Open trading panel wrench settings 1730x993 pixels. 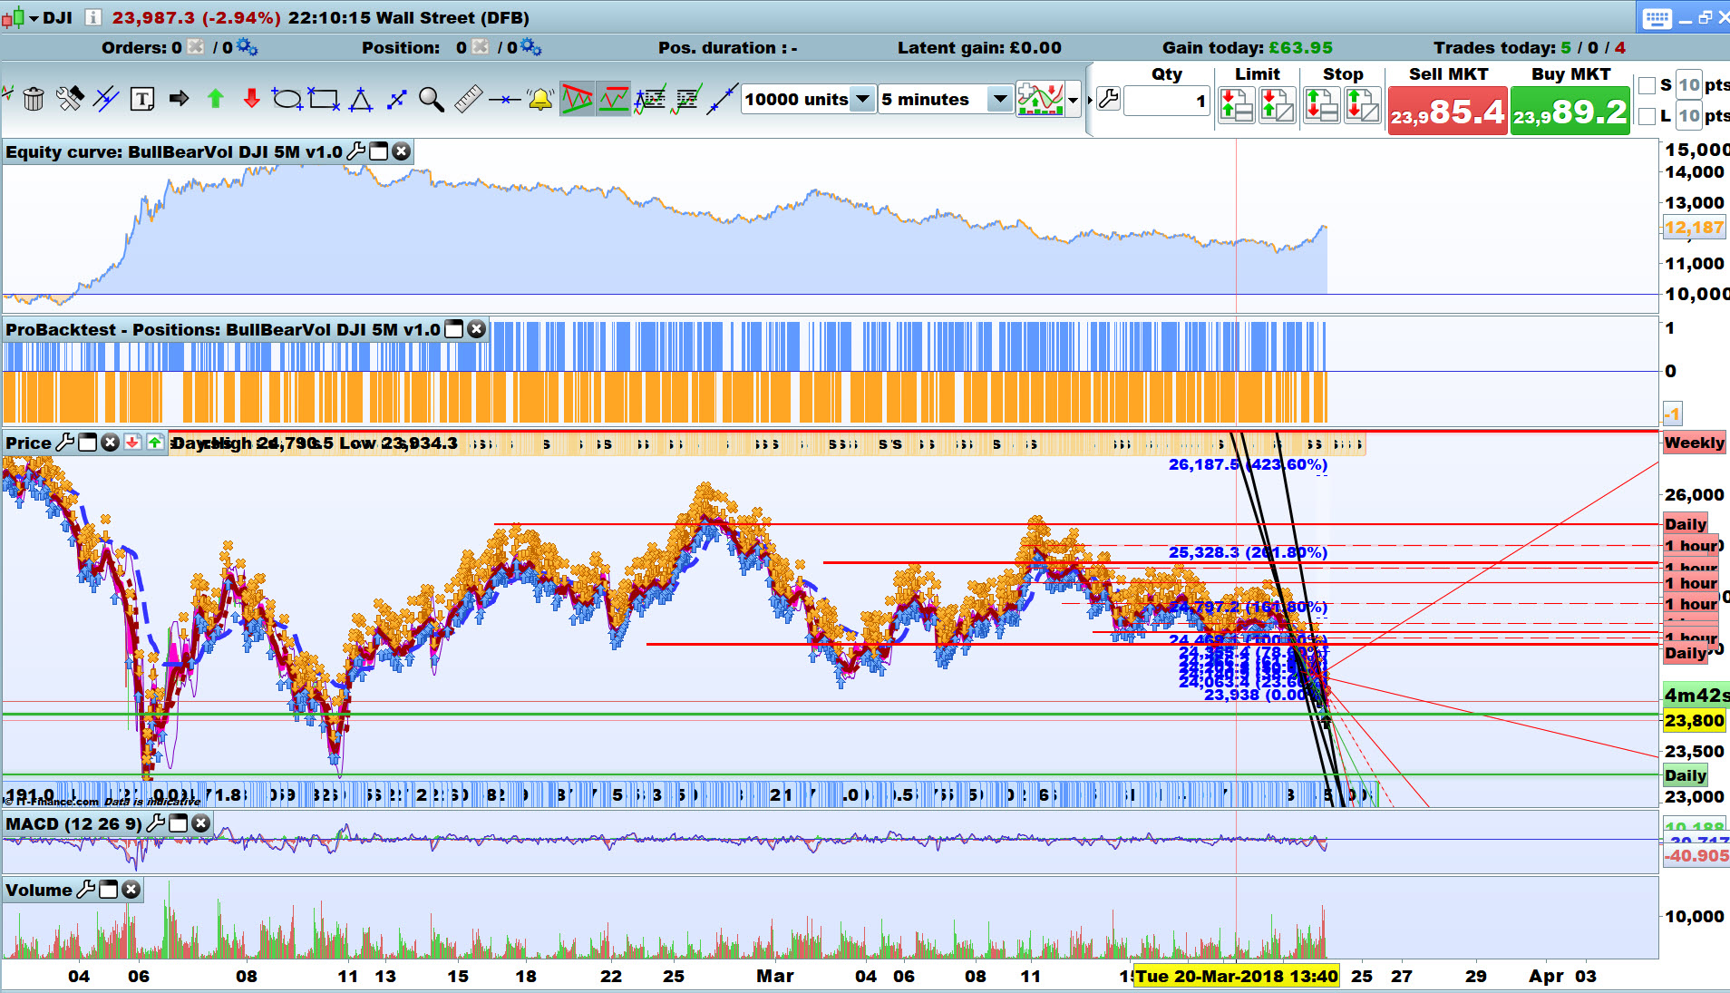click(1108, 99)
